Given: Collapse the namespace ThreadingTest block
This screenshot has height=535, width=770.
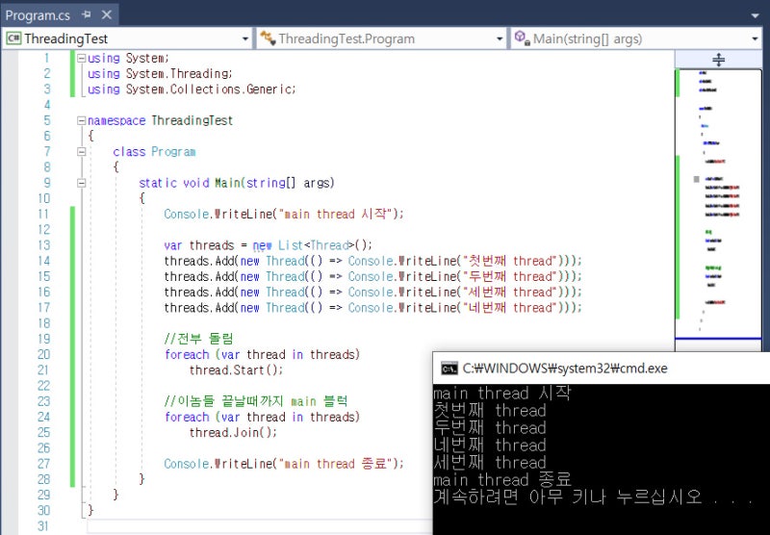Looking at the screenshot, I should click(81, 120).
